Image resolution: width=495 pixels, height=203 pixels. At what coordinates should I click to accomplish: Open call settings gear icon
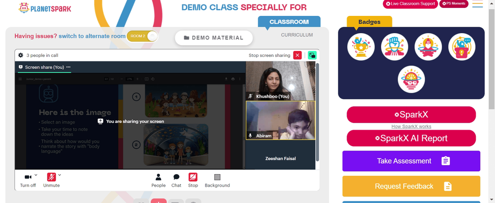click(x=21, y=55)
